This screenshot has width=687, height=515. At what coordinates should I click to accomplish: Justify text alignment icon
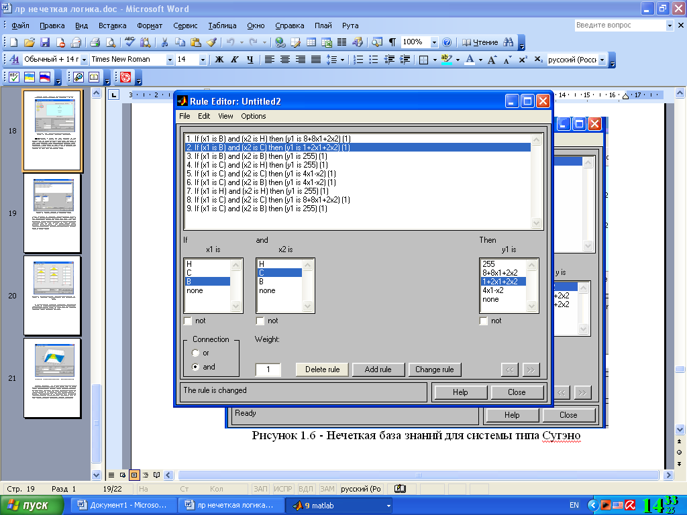(x=315, y=60)
